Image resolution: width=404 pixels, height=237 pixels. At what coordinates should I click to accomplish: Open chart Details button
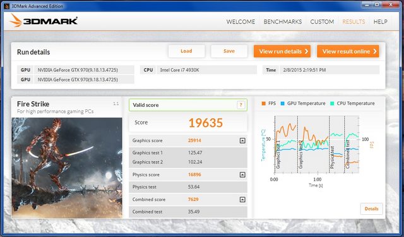pyautogui.click(x=371, y=209)
